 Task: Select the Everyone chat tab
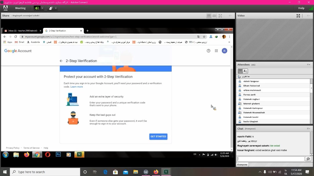click(x=242, y=165)
